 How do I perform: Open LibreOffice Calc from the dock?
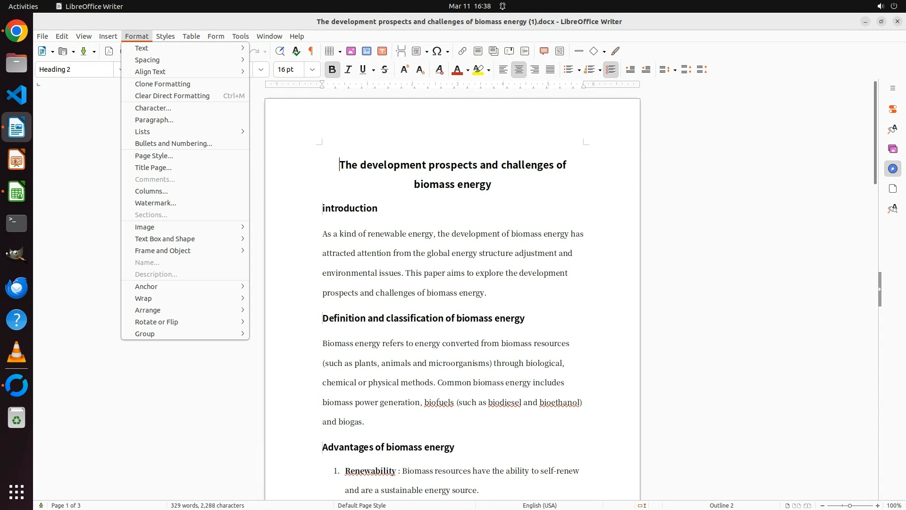[17, 192]
